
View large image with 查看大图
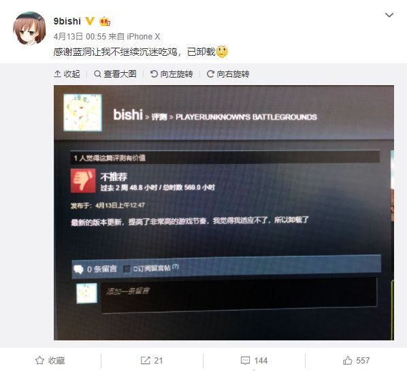[x=115, y=74]
